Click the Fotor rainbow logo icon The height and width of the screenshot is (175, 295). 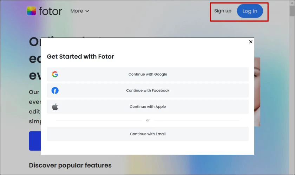(31, 11)
